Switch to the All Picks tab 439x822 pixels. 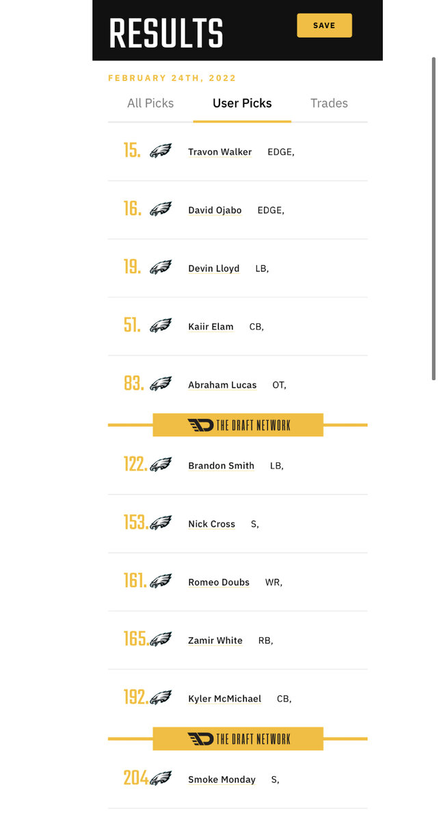tap(150, 103)
